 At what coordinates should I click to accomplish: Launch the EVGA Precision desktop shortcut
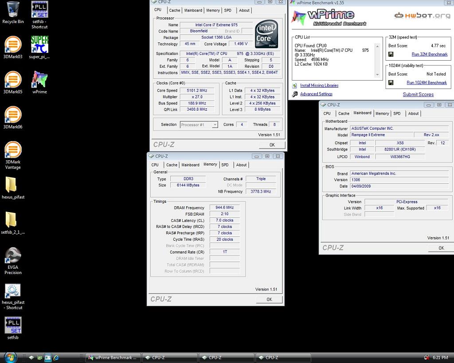click(13, 261)
